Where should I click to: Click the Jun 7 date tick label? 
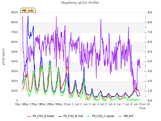tap(120, 104)
